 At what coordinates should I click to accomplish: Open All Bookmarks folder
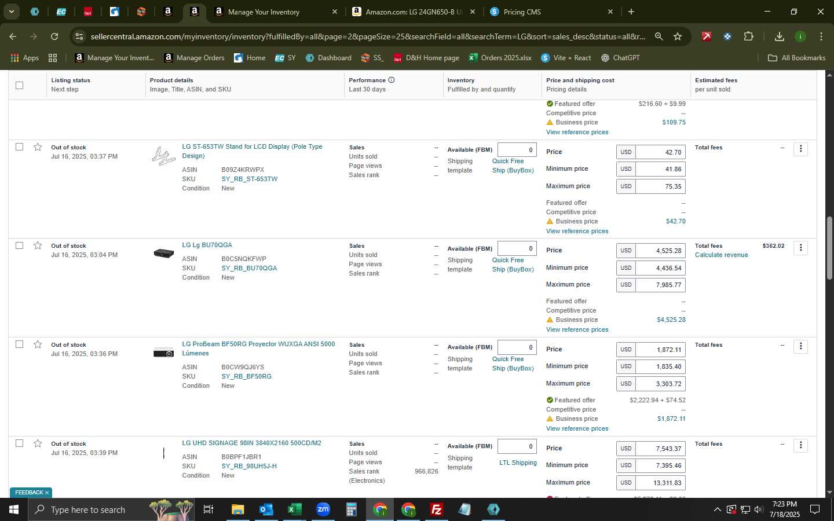pos(796,58)
